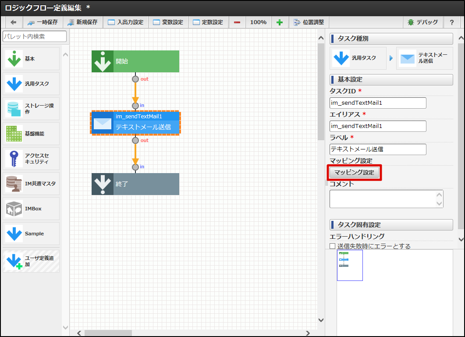The image size is (465, 337).
Task: Click ユーザ定義追加 add user definition
Action: coord(31,261)
